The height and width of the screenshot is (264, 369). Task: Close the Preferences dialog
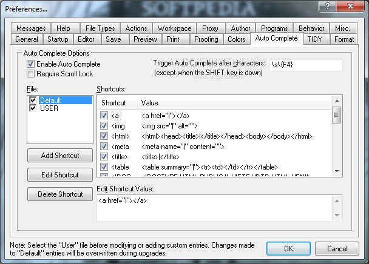click(350, 6)
